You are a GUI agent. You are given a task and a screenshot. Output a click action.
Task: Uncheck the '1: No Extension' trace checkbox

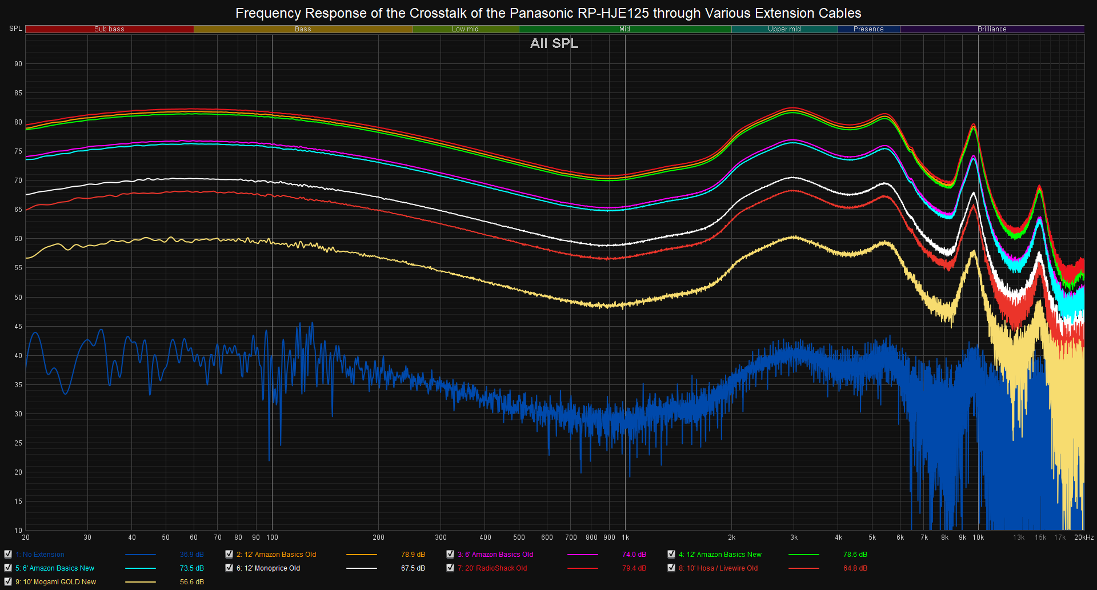[8, 554]
